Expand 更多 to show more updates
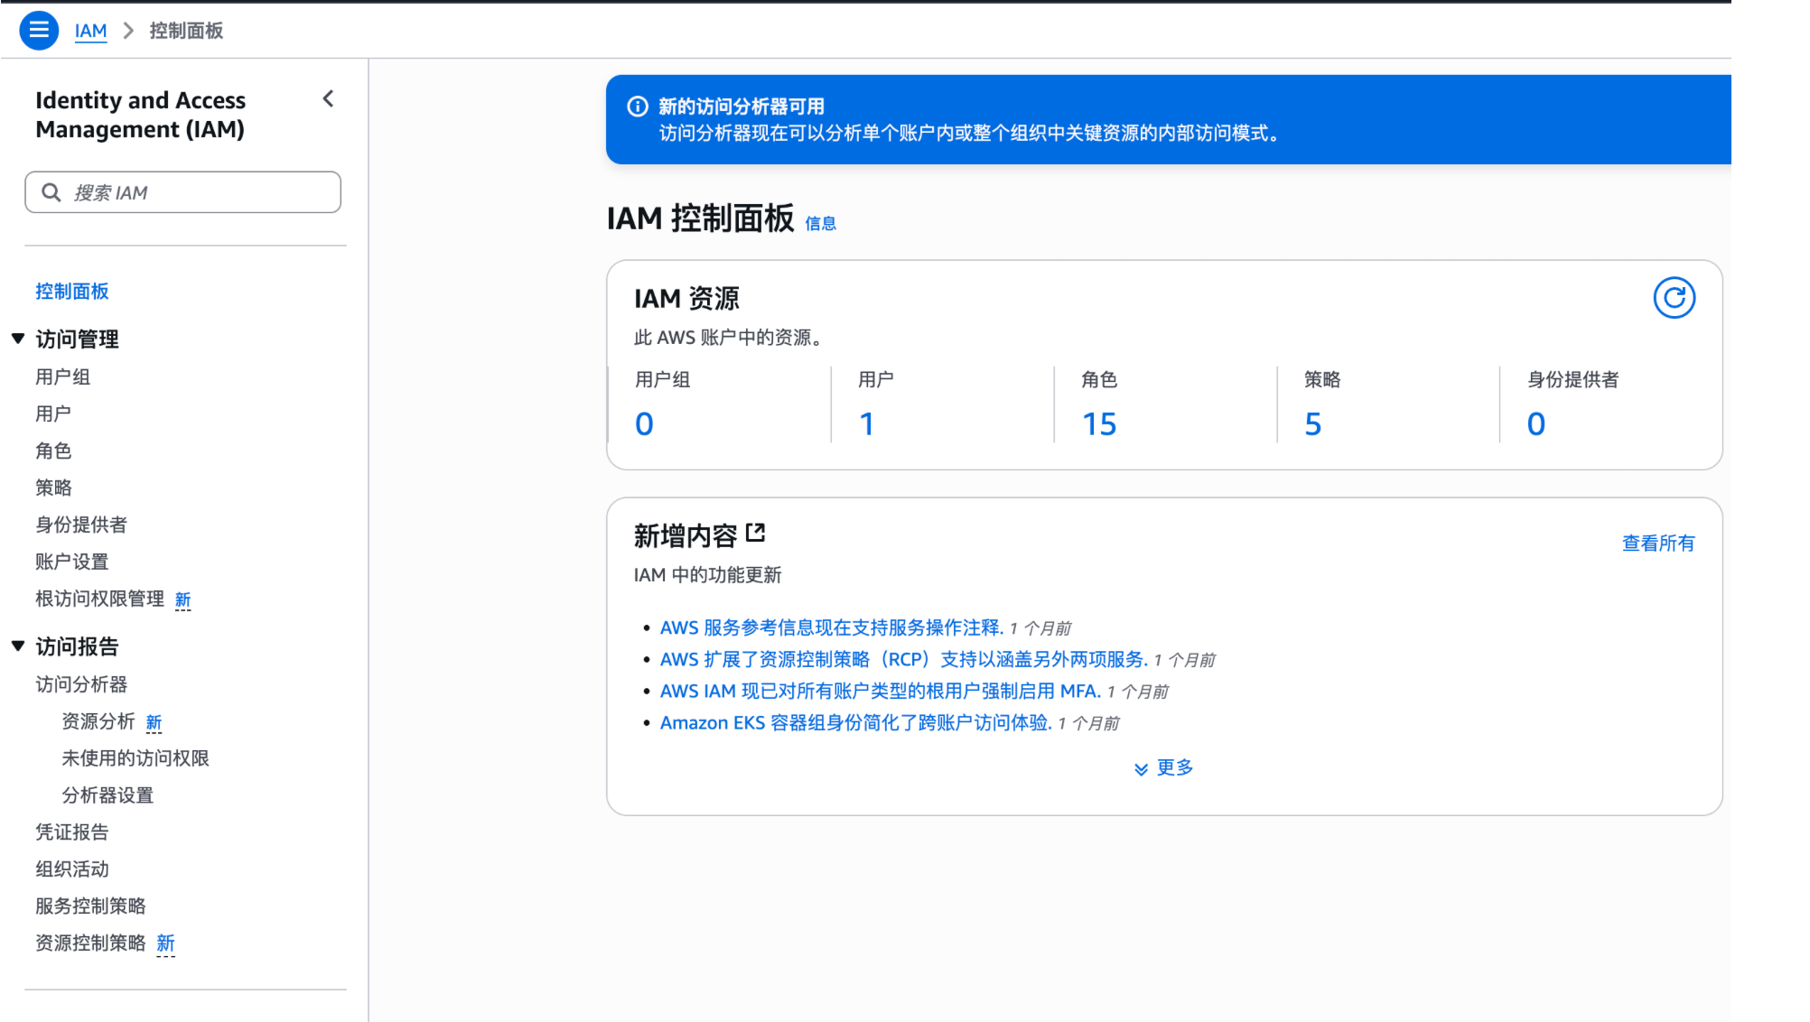 (x=1164, y=767)
